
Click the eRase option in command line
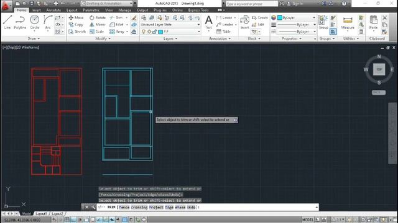click(x=180, y=208)
